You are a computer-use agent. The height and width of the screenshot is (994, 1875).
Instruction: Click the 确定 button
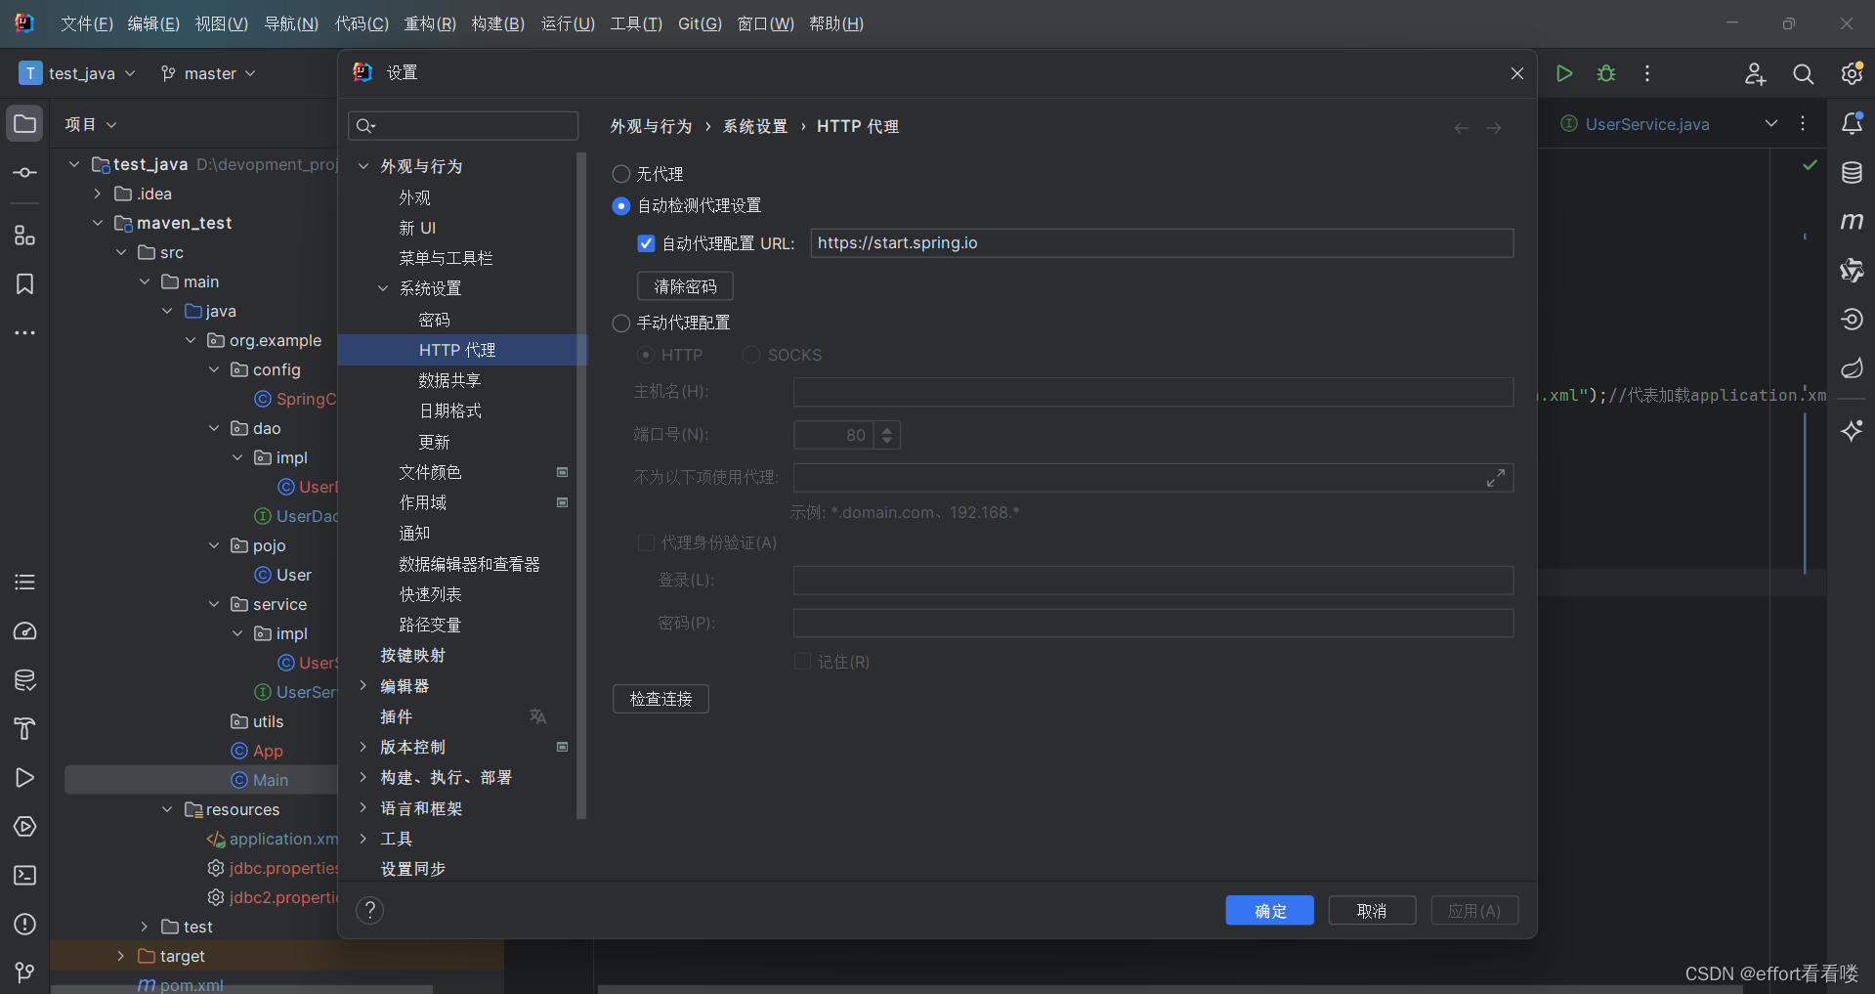pyautogui.click(x=1270, y=911)
